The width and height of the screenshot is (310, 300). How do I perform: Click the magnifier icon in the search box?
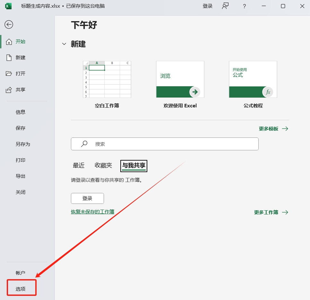pos(84,144)
